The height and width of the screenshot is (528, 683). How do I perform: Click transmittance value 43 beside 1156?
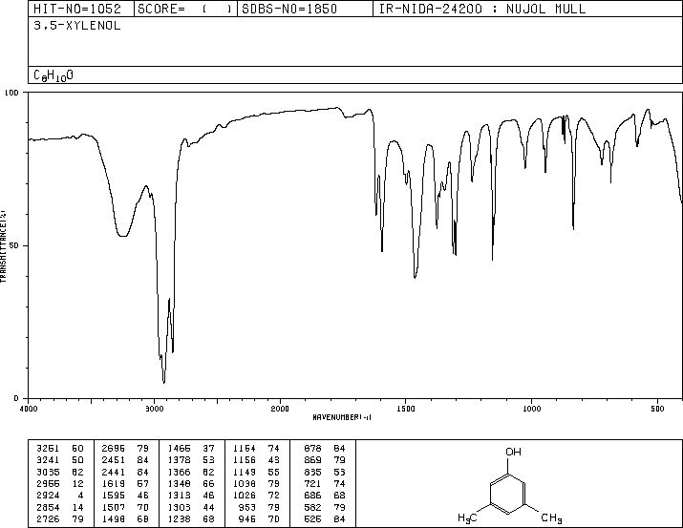tap(274, 460)
